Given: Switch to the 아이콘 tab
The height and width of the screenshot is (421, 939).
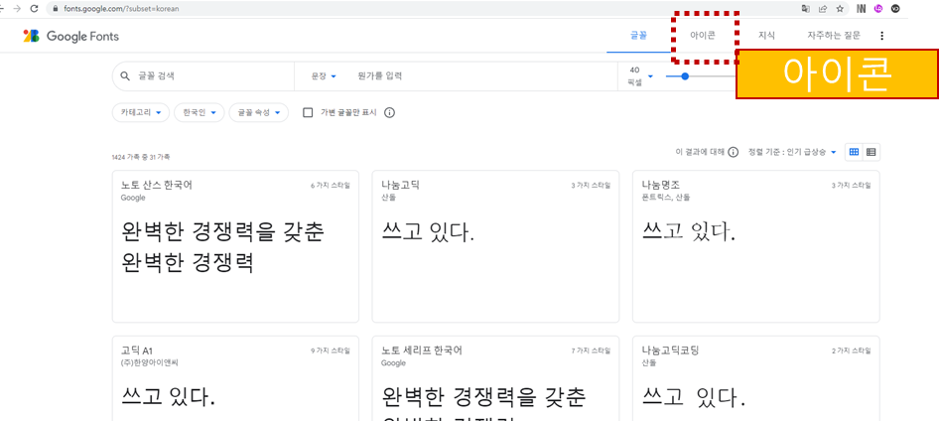Looking at the screenshot, I should (703, 36).
